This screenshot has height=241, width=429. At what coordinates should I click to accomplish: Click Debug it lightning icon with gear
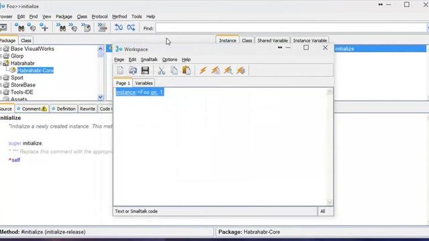tap(241, 70)
